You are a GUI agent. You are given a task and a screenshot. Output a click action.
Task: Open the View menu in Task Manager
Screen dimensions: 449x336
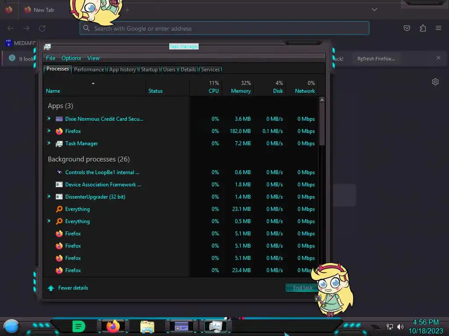coord(93,58)
